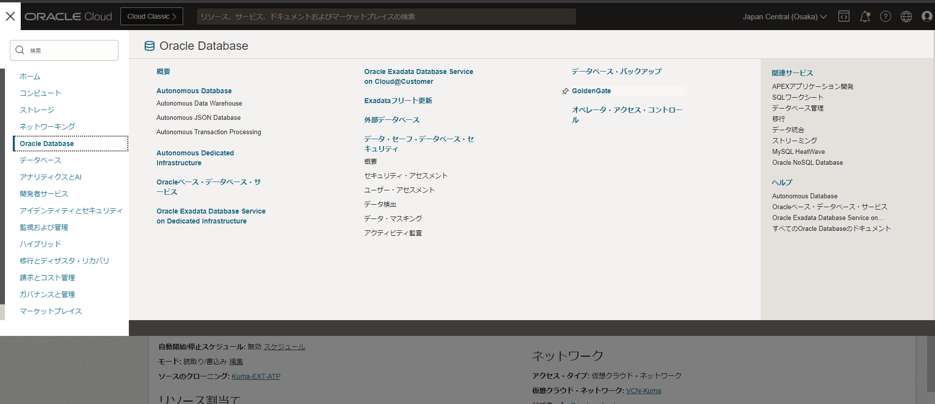Screen dimensions: 935x404
Task: Open 概要 under Data Safe section
Action: (370, 162)
